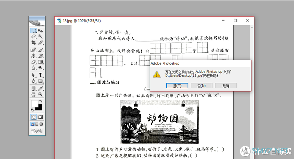
Task: Switch to Full Screen mode
Action: coord(41,124)
